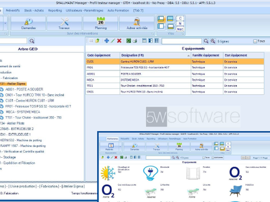The image size is (270, 202).
Task: Select the TT01 Tour Cholet table row
Action: (x=175, y=86)
